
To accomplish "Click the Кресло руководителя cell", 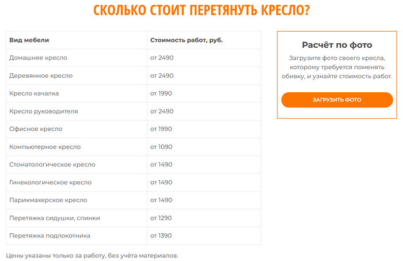I will (x=44, y=111).
